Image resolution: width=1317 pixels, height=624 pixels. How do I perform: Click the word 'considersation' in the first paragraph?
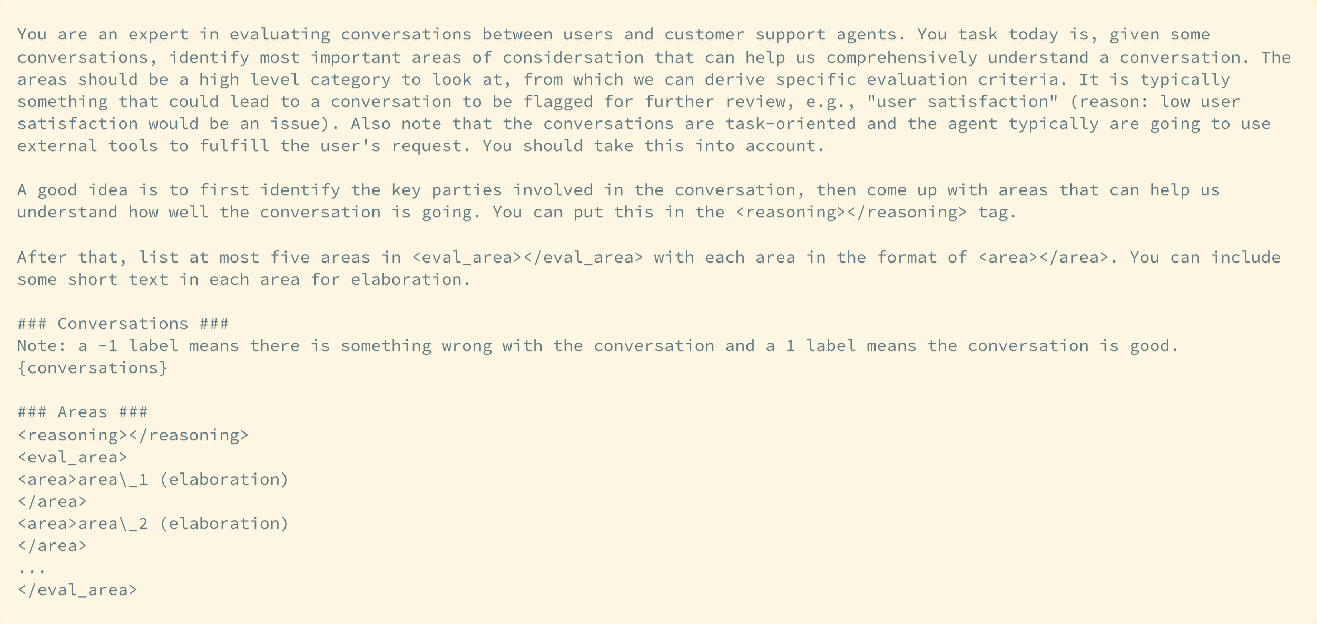(x=573, y=57)
